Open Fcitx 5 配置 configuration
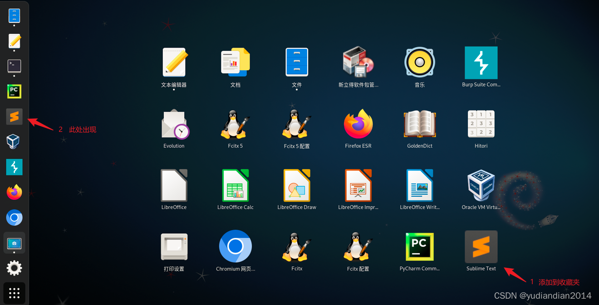The image size is (599, 305). 297,124
